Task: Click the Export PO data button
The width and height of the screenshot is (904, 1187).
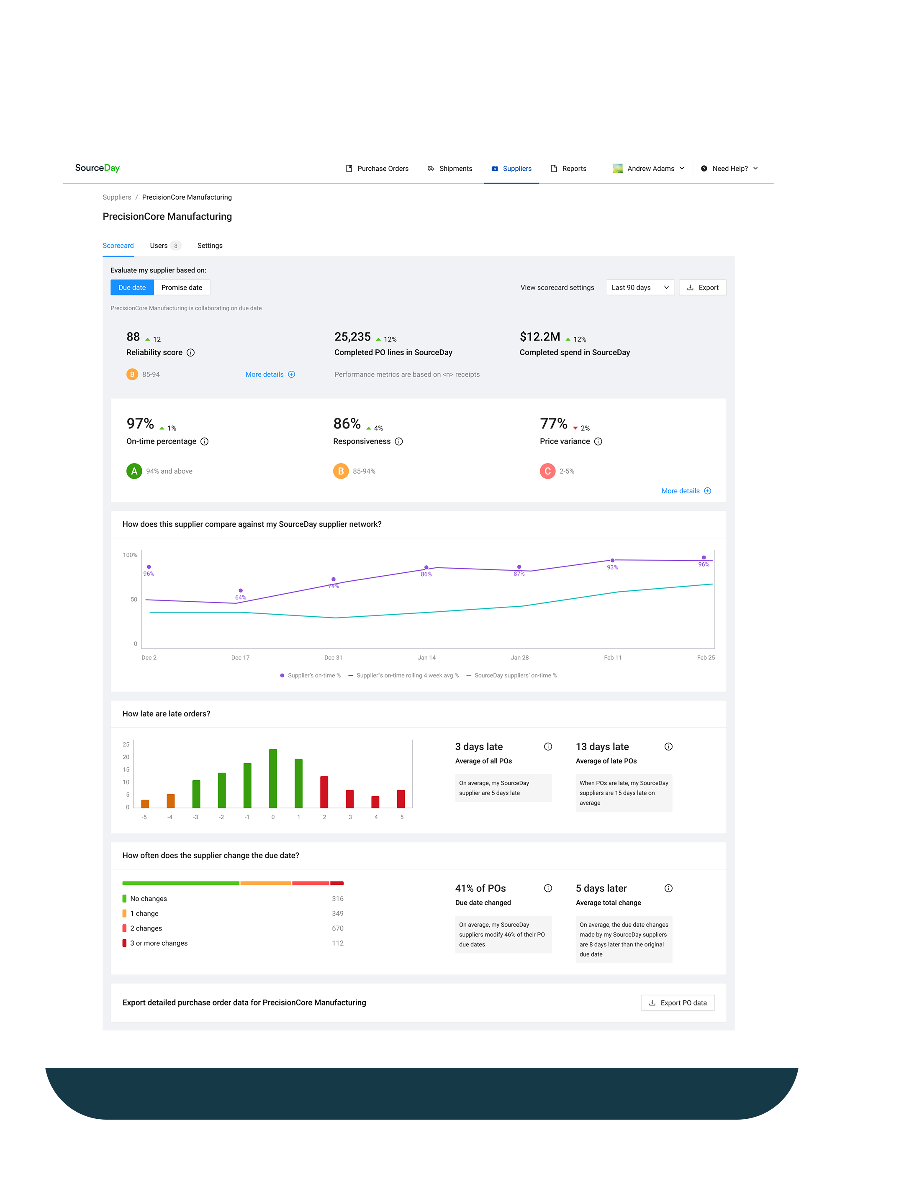Action: 678,1002
